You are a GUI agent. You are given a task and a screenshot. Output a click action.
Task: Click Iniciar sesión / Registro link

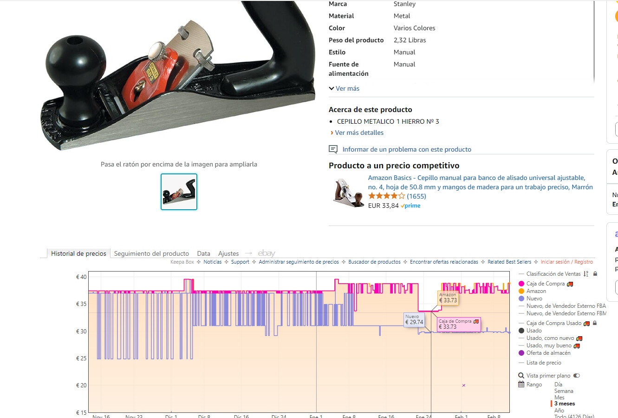click(x=566, y=262)
